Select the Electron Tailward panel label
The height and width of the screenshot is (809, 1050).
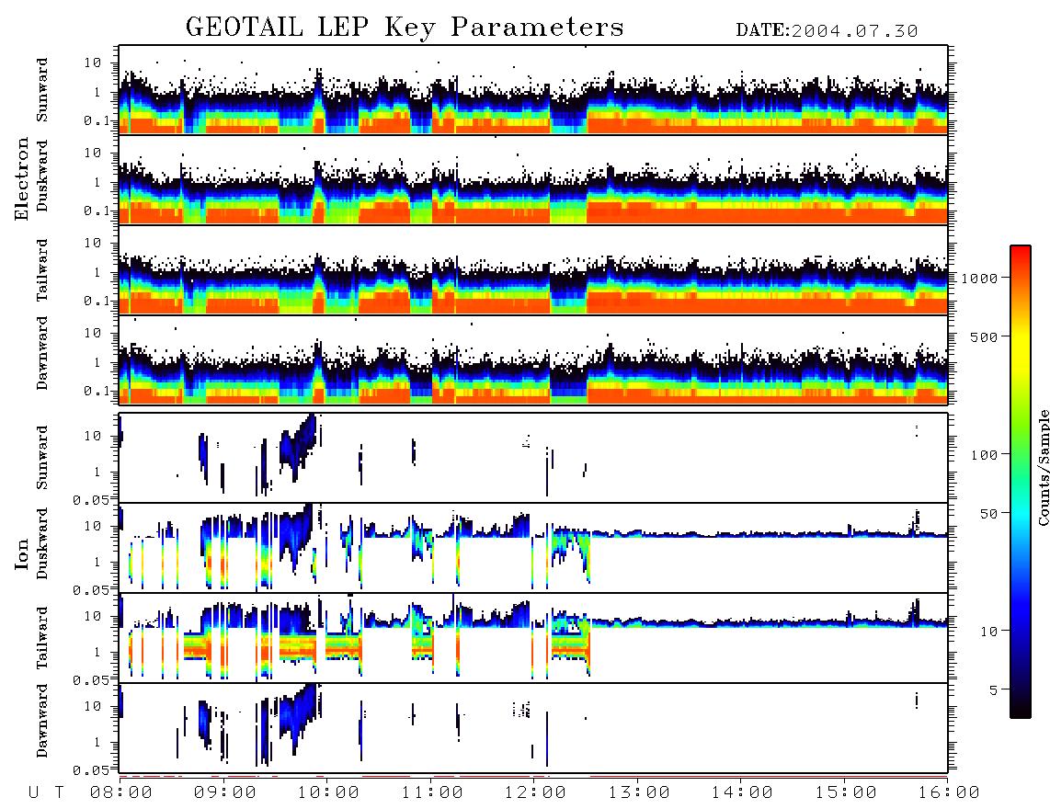point(42,270)
